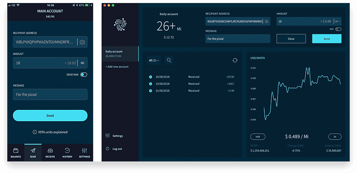Click the Wi-Fi icon in phone status bar
Viewport: 357px width, 173px height.
pyautogui.click(x=18, y=5)
